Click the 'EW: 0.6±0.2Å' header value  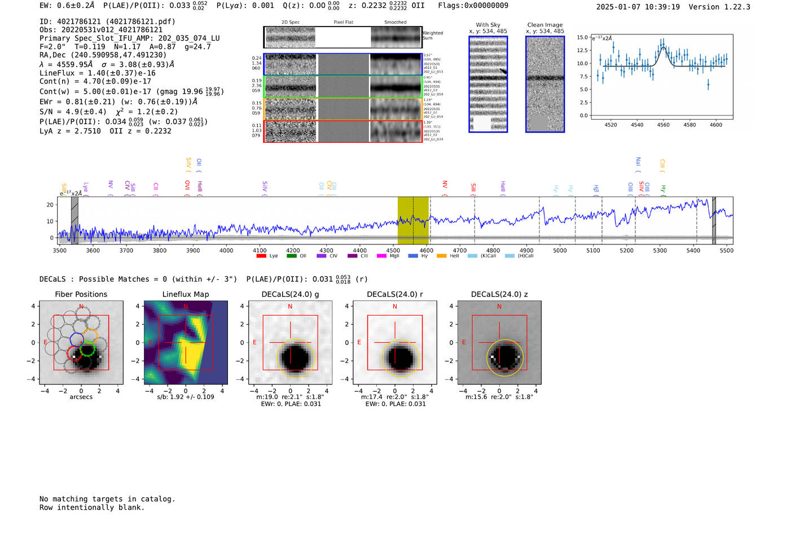click(x=67, y=6)
